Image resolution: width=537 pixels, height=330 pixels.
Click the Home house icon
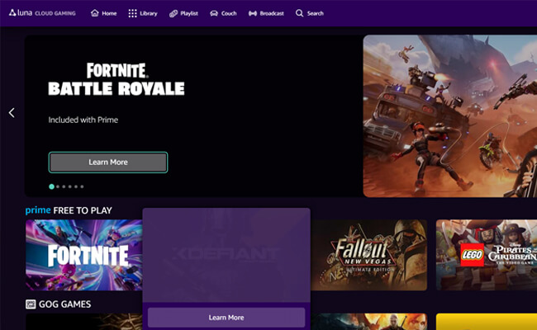(x=94, y=13)
